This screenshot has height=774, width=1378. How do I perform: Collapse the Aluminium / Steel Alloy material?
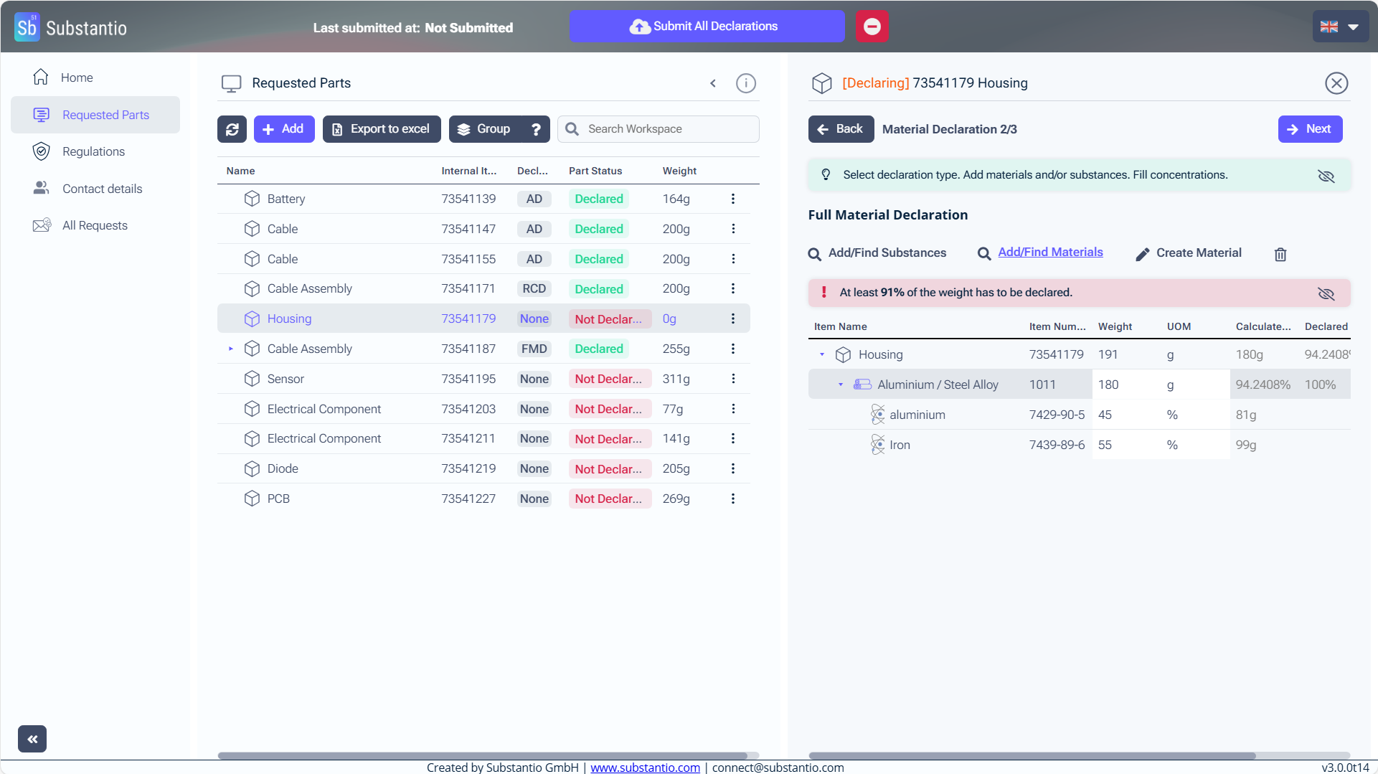[x=841, y=384]
